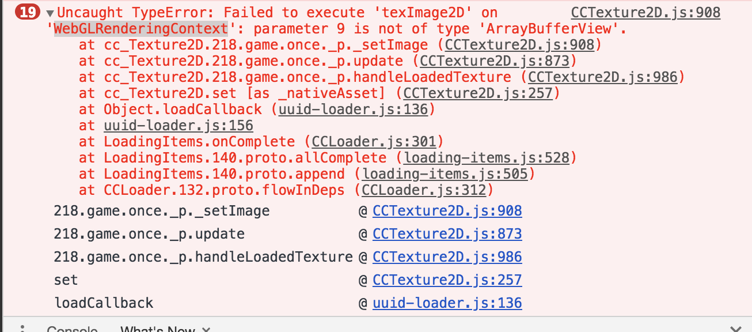This screenshot has width=752, height=332.
Task: Follow the uuid-loader.js:156 link
Action: tap(178, 126)
